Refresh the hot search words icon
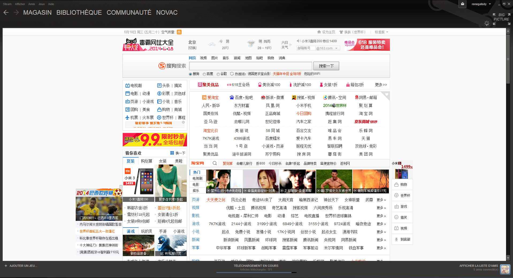The width and height of the screenshot is (513, 278). tap(232, 74)
